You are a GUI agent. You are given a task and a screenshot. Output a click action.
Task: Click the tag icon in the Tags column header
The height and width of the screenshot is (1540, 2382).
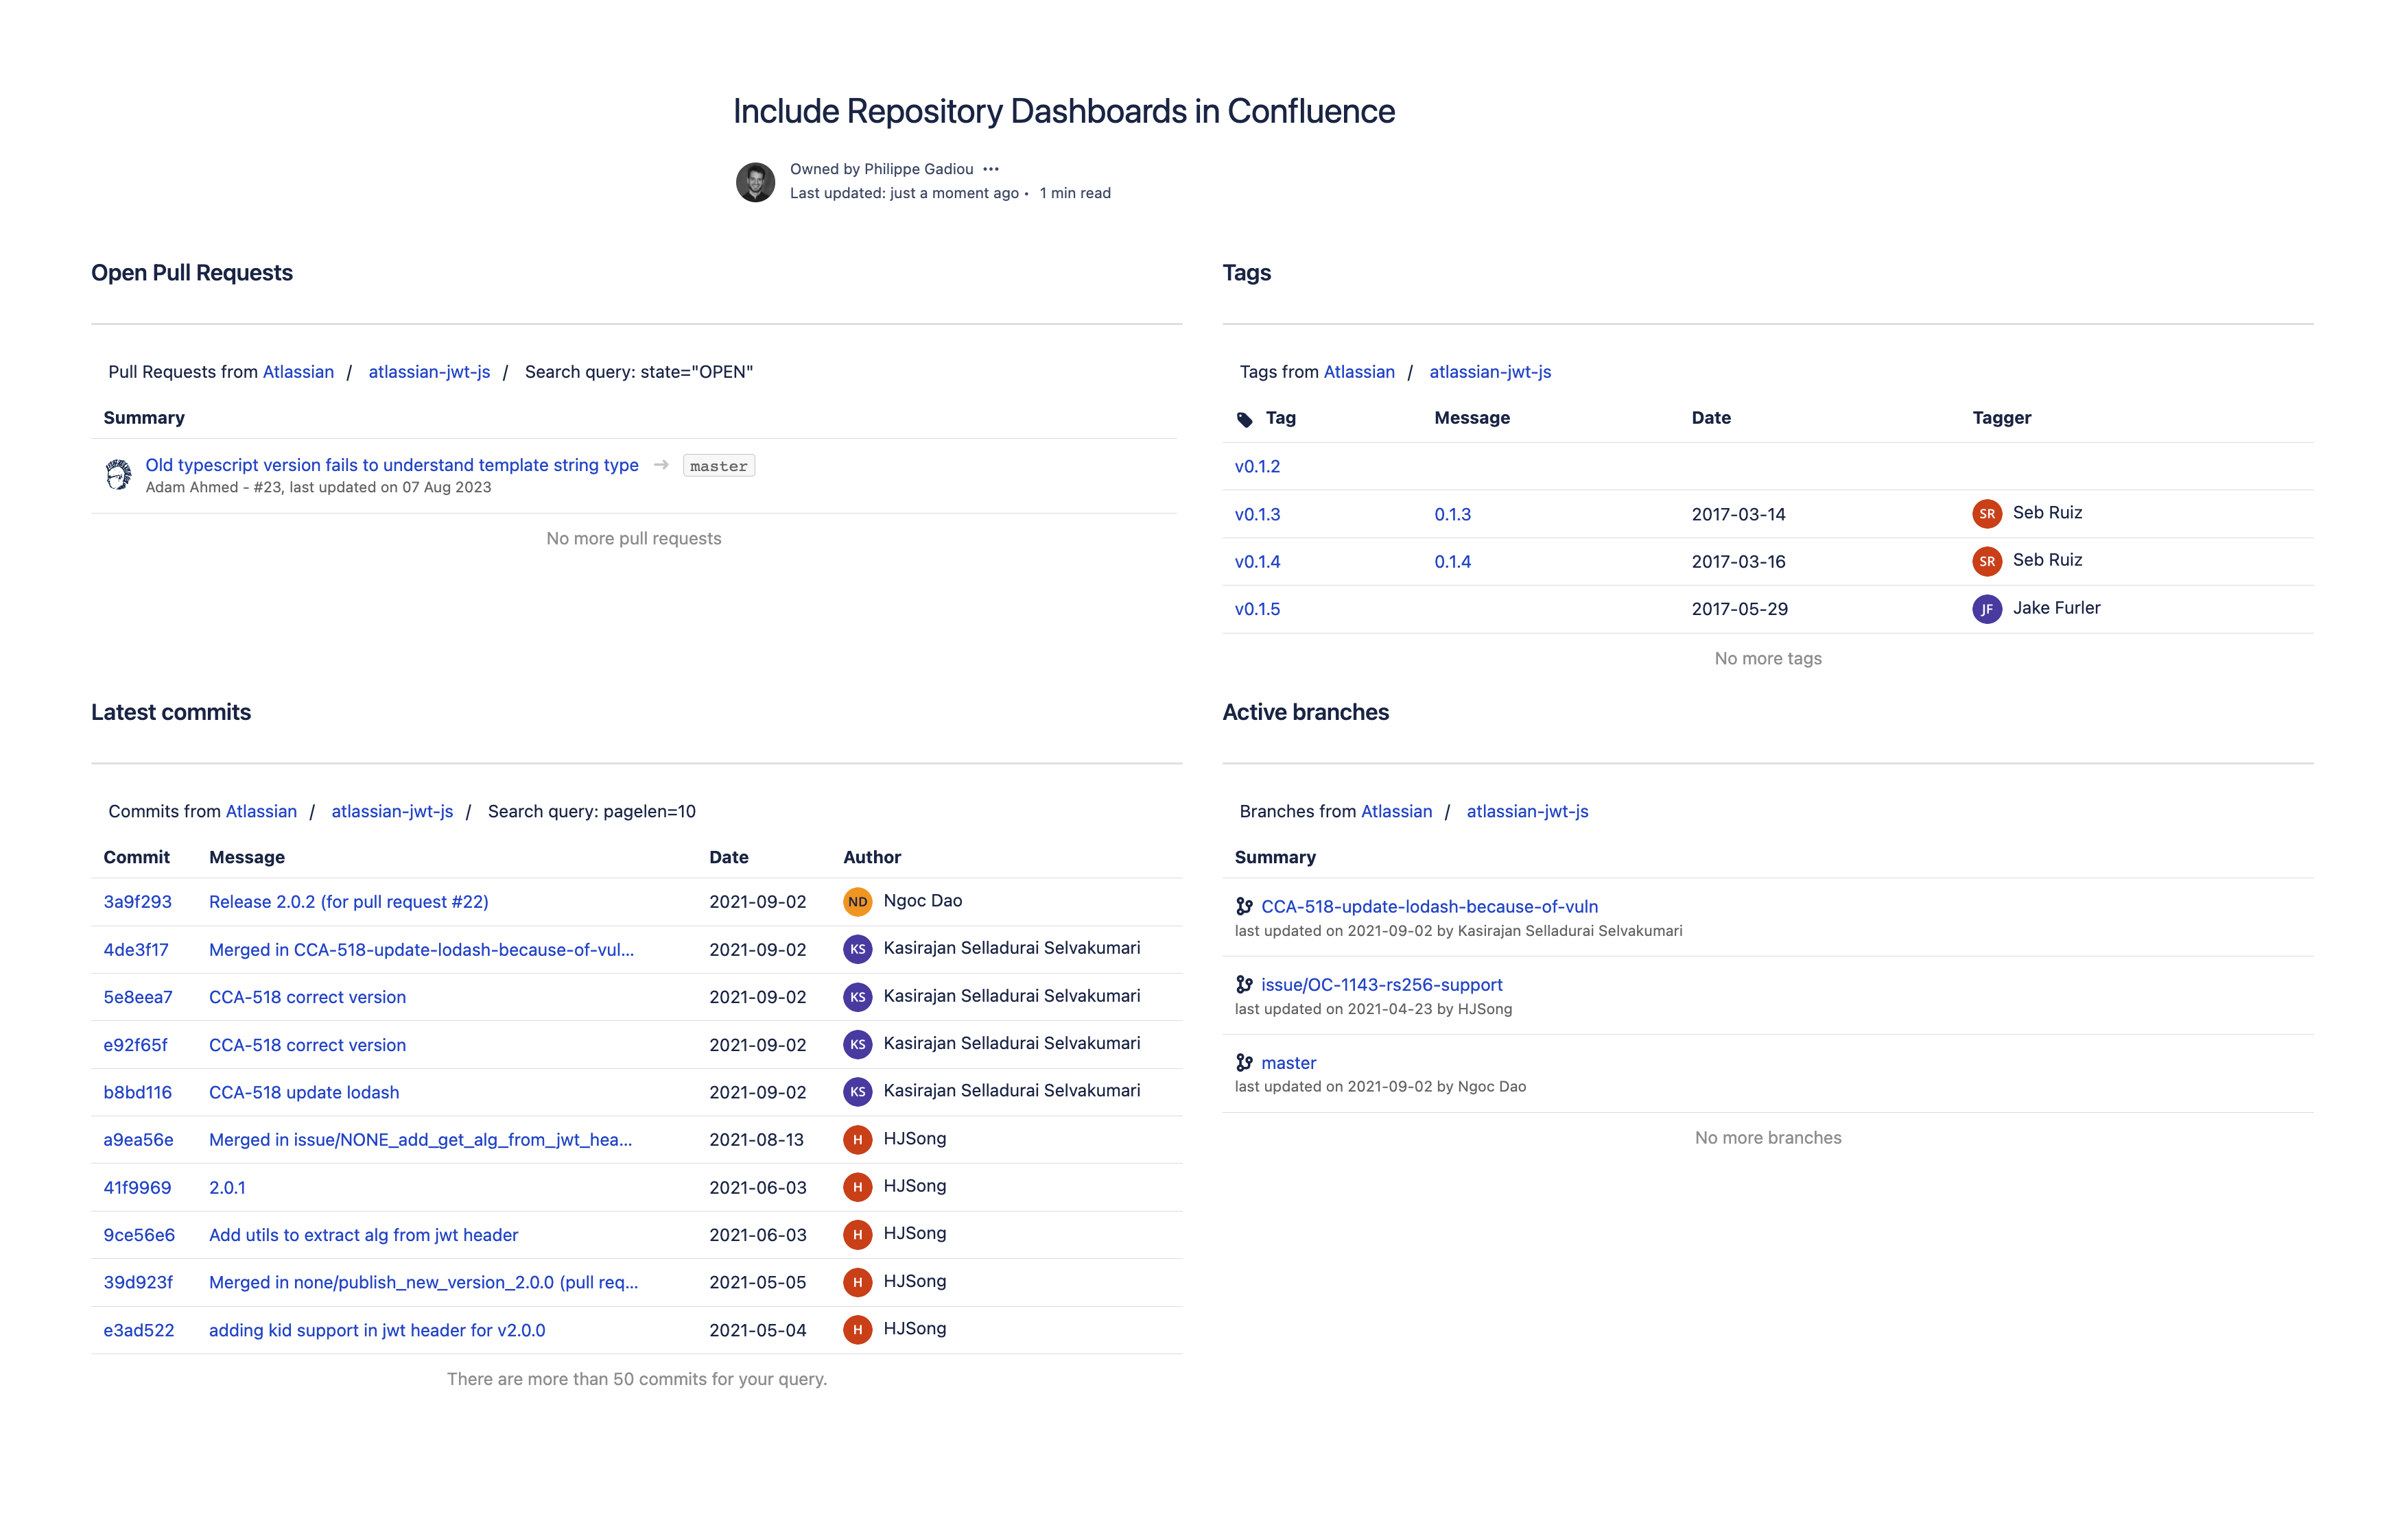coord(1245,418)
